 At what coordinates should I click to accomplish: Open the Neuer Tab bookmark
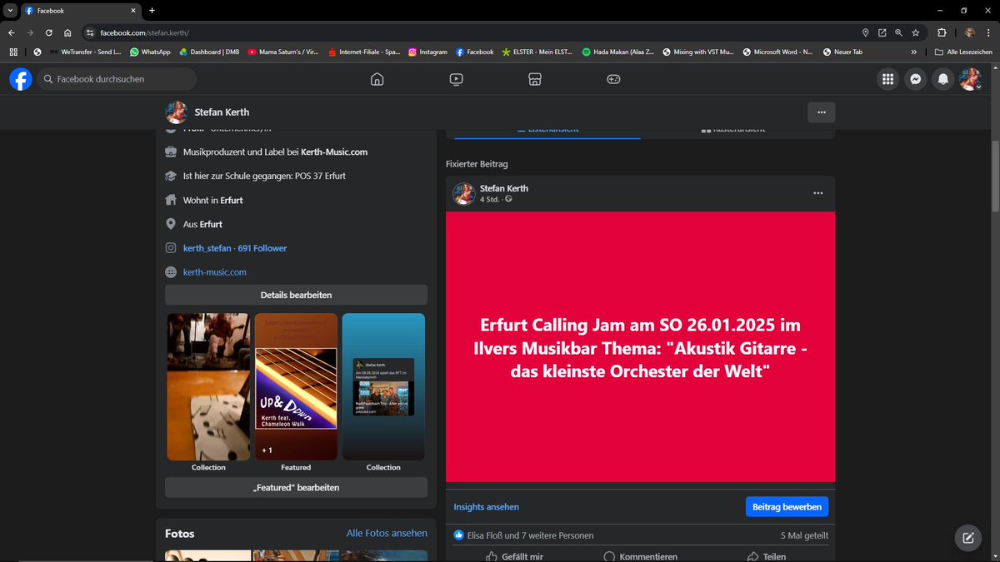pyautogui.click(x=842, y=52)
